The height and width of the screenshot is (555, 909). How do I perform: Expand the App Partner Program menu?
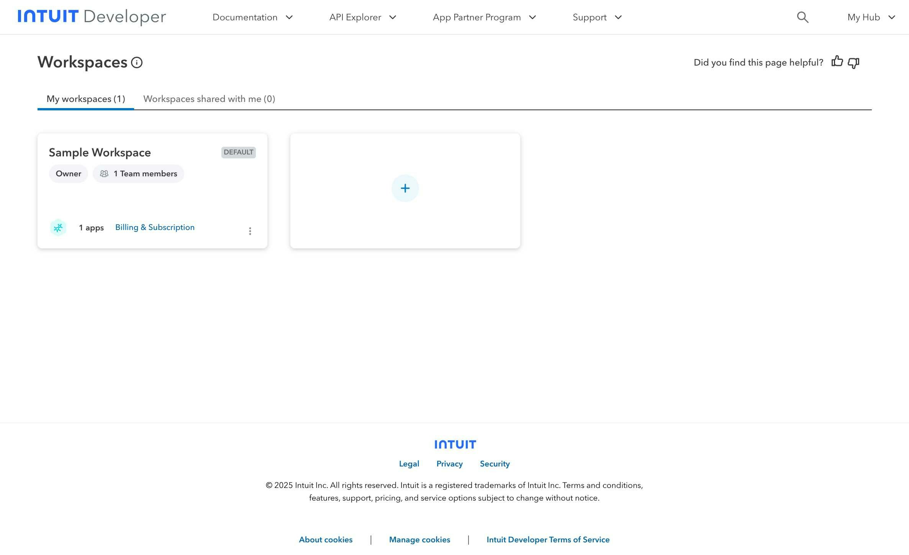click(x=485, y=17)
